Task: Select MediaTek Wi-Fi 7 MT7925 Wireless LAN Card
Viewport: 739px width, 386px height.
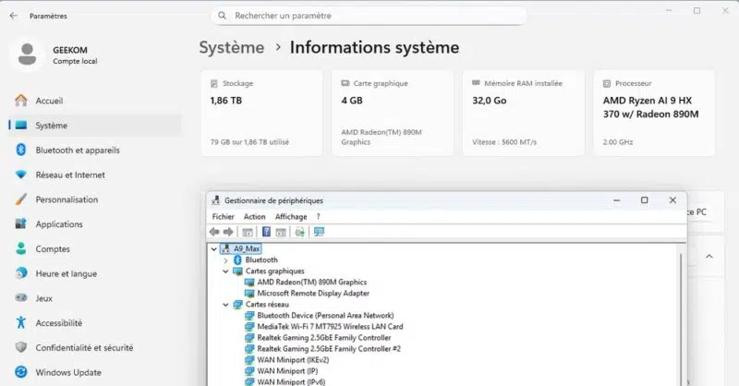Action: [330, 326]
